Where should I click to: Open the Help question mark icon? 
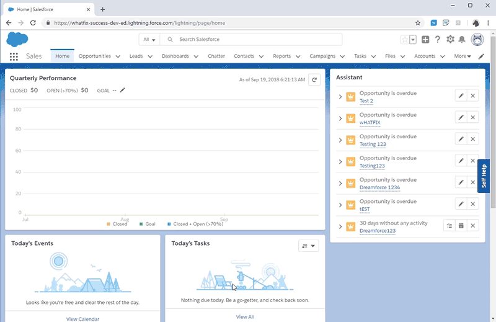[438, 39]
